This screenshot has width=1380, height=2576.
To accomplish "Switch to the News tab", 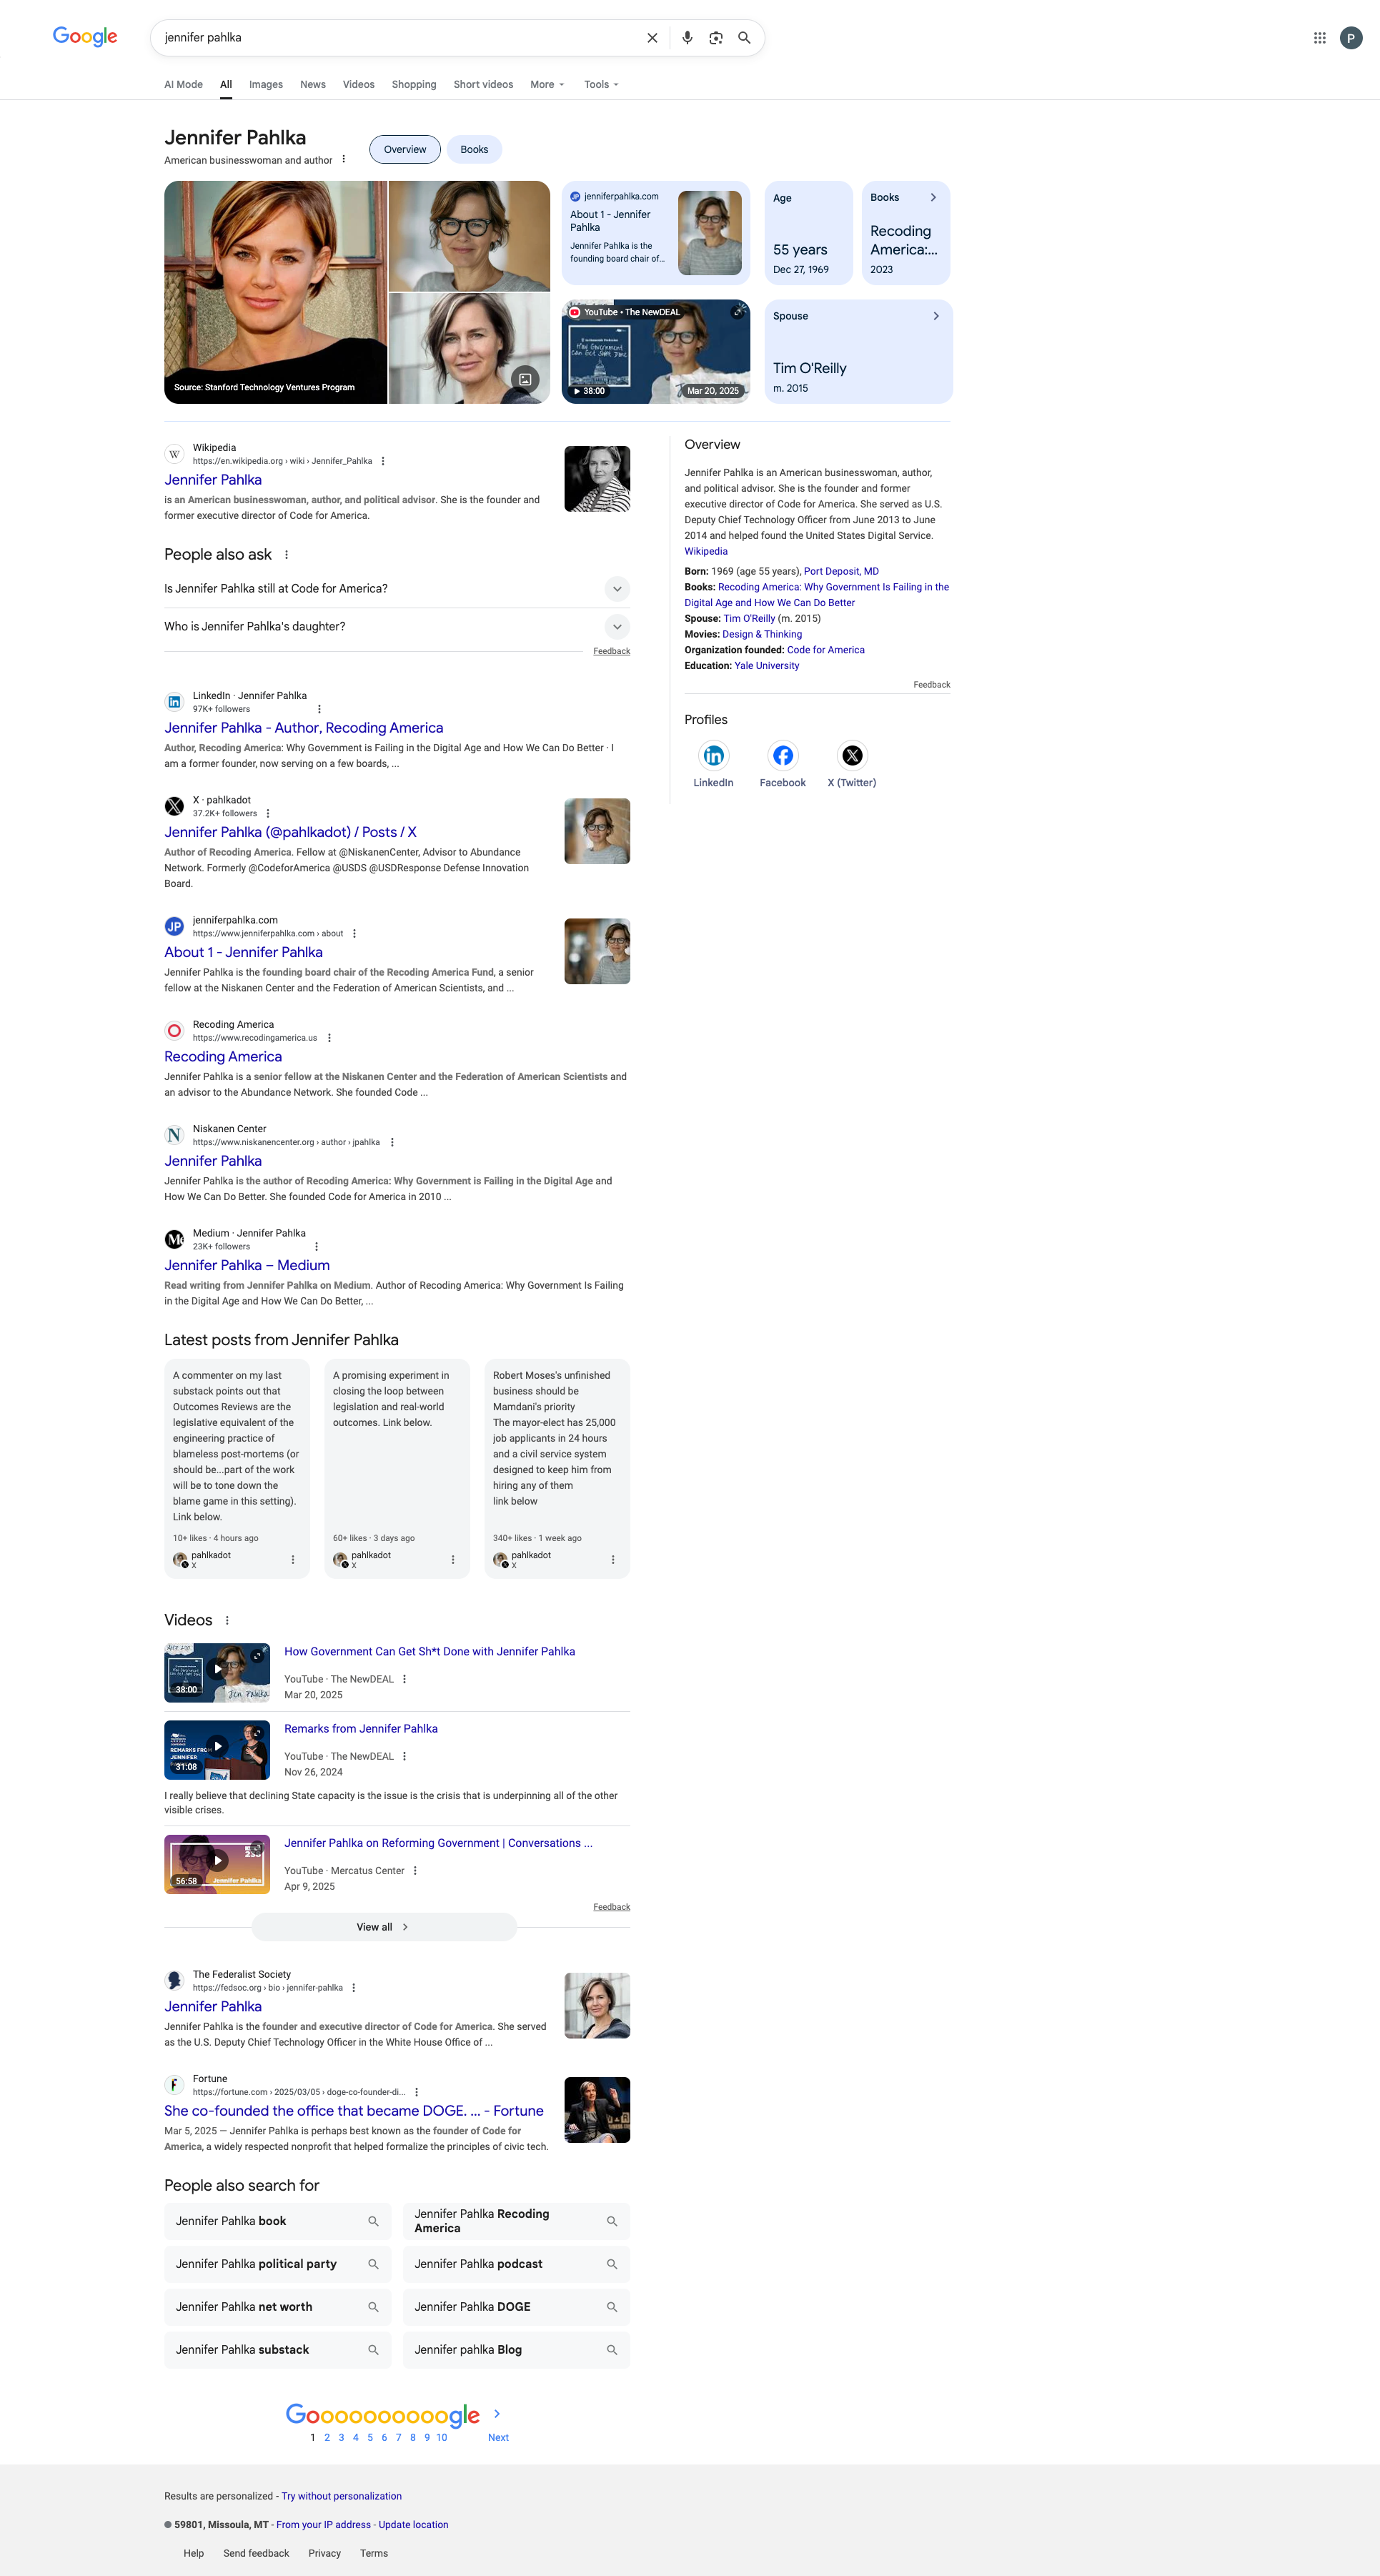I will point(313,85).
